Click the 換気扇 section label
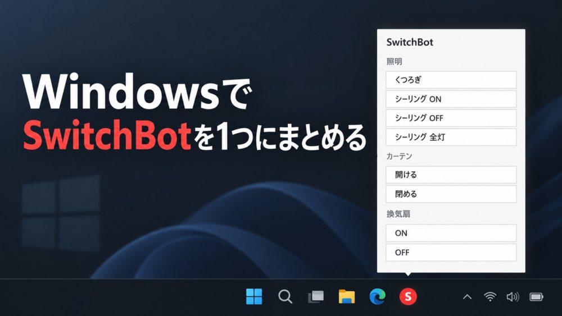The height and width of the screenshot is (316, 562). pyautogui.click(x=398, y=214)
